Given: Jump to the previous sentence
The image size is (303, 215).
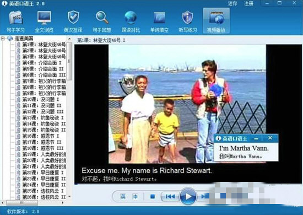Looking at the screenshot, I should [170, 196].
